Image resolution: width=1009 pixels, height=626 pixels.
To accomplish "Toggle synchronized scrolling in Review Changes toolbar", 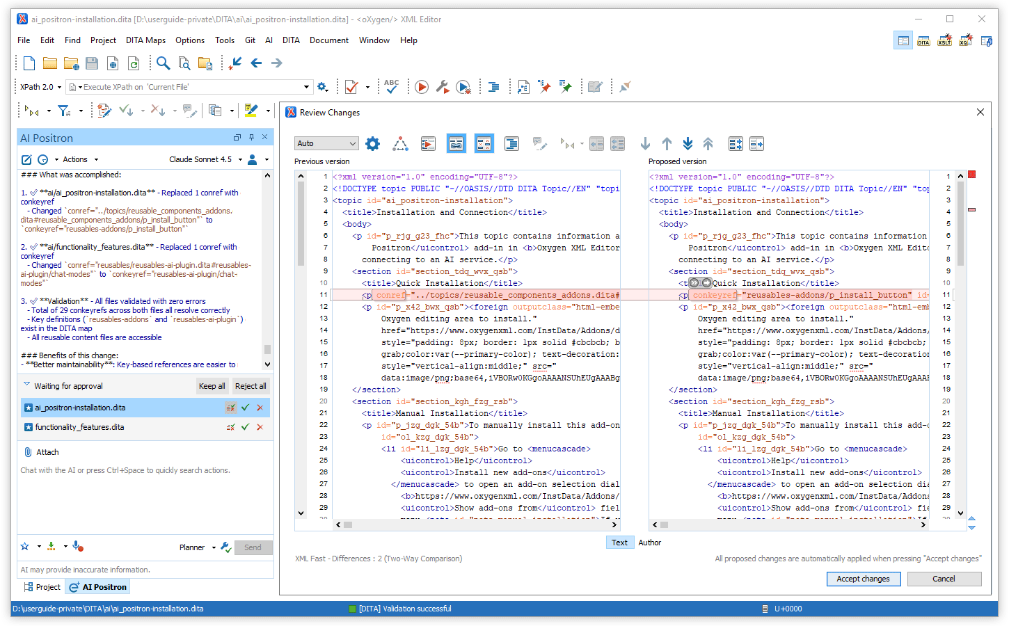I will click(456, 144).
